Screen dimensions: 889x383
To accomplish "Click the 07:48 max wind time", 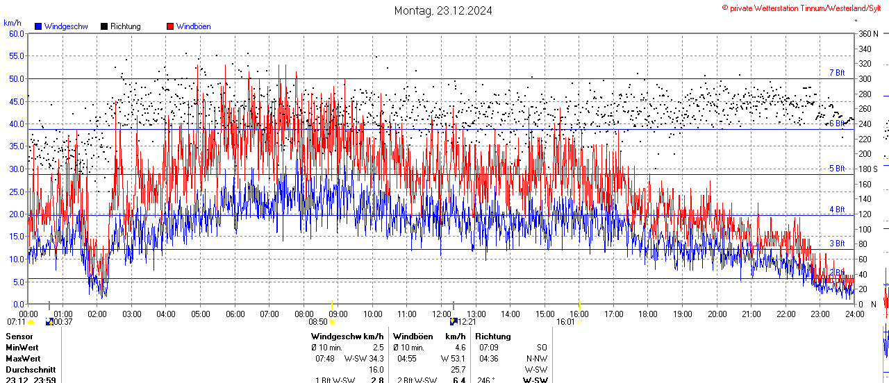I will click(x=325, y=358).
